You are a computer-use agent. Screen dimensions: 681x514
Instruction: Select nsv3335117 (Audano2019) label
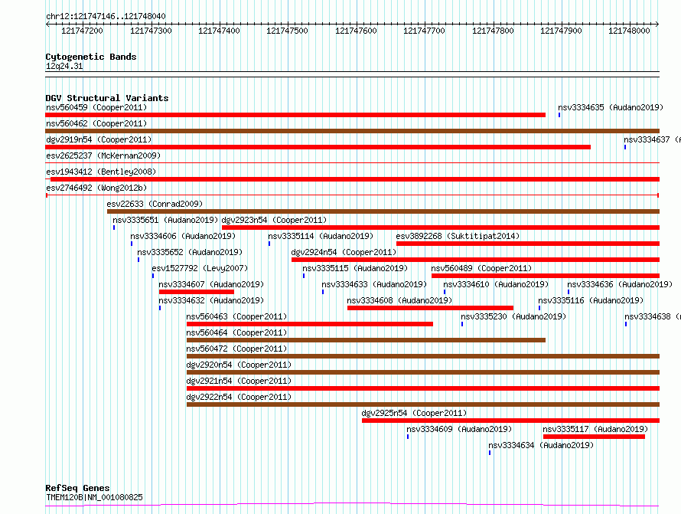595,429
